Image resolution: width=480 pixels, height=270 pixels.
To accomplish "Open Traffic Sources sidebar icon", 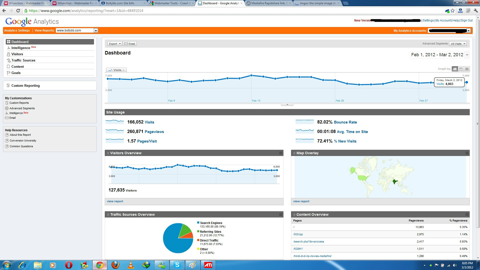I will [x=9, y=60].
